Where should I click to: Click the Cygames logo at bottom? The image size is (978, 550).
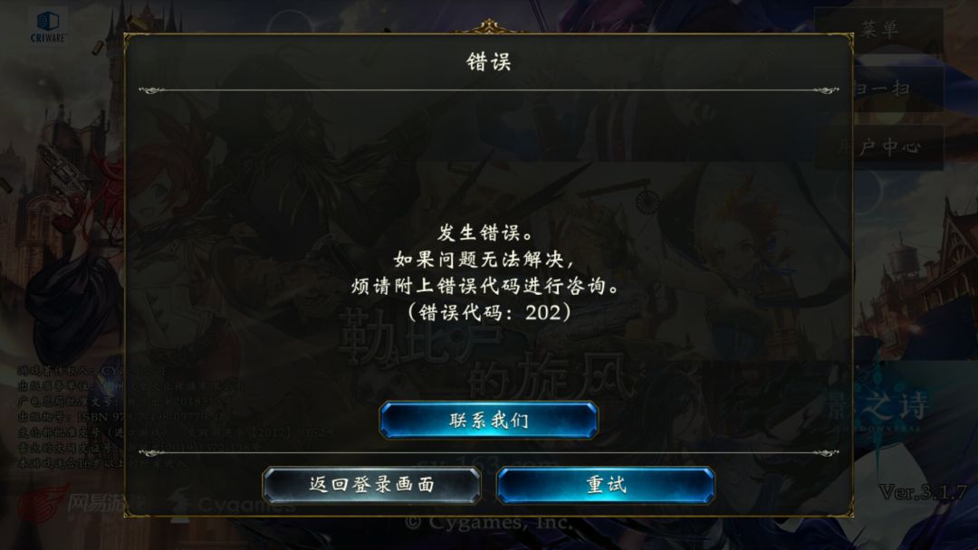231,502
